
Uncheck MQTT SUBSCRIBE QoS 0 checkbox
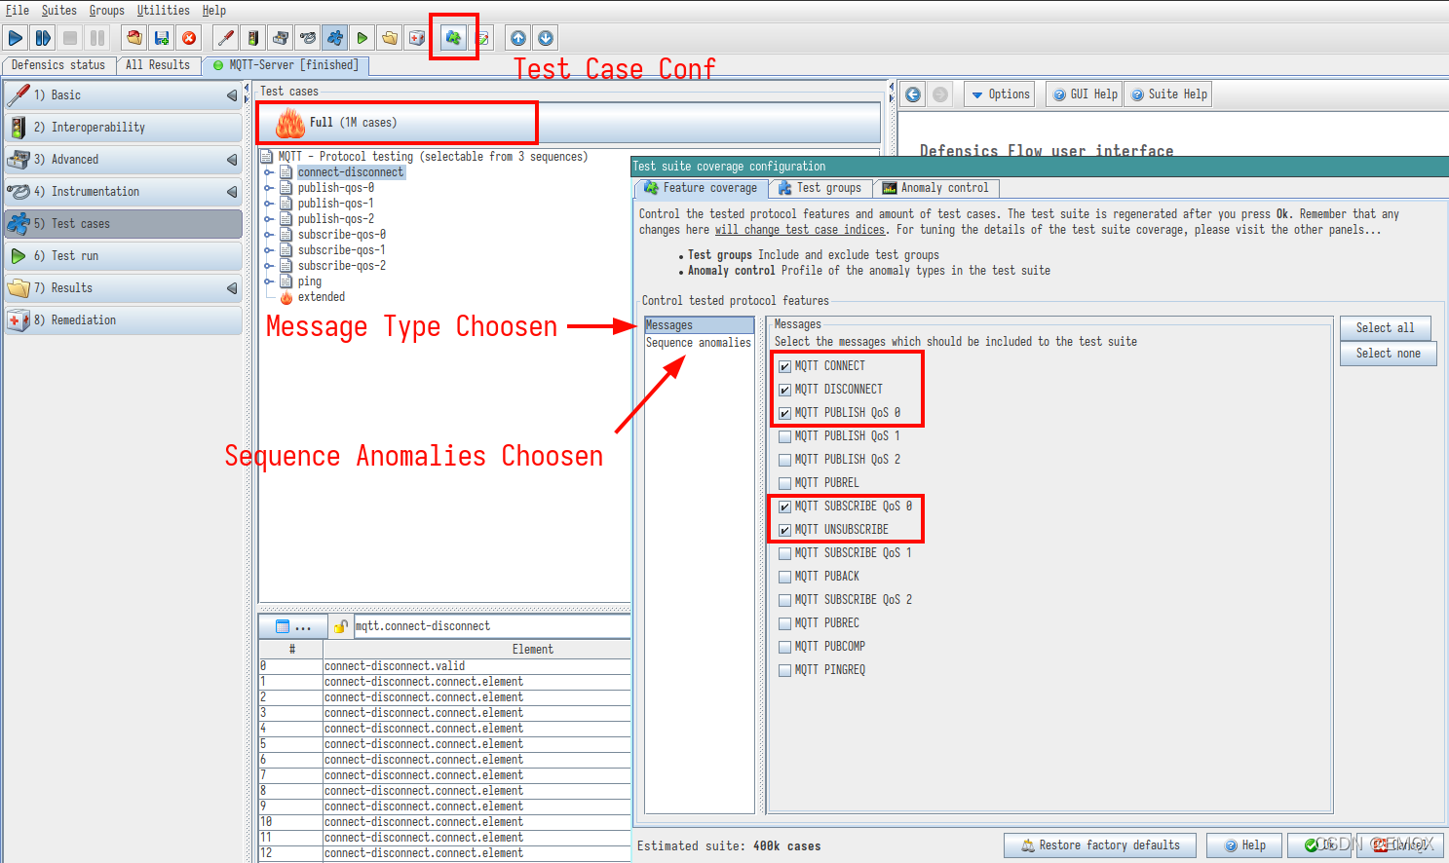pos(784,507)
